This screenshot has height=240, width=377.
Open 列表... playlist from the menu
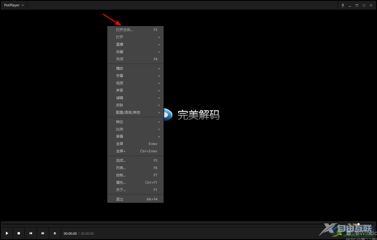[135, 168]
